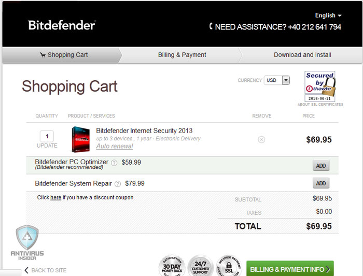Click the PC Optimizer help question-mark icon
Screen dimensions: 363x276
click(114, 163)
